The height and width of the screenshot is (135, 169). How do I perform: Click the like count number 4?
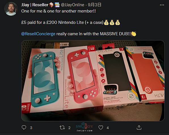click(x=108, y=128)
